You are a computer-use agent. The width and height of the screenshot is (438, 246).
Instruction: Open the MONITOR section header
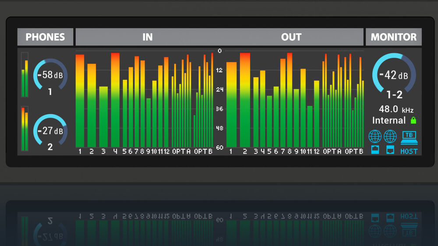pyautogui.click(x=393, y=37)
